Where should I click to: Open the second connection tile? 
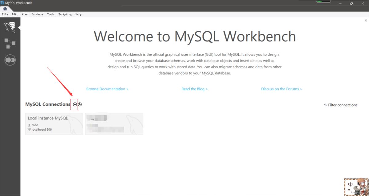click(114, 123)
